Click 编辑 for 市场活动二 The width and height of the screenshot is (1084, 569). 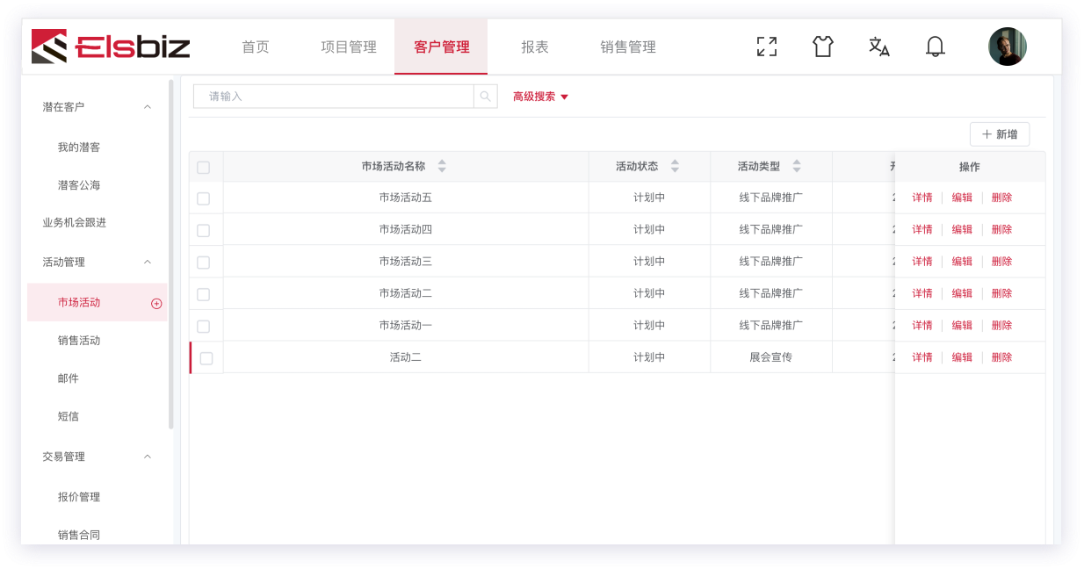[x=962, y=293]
